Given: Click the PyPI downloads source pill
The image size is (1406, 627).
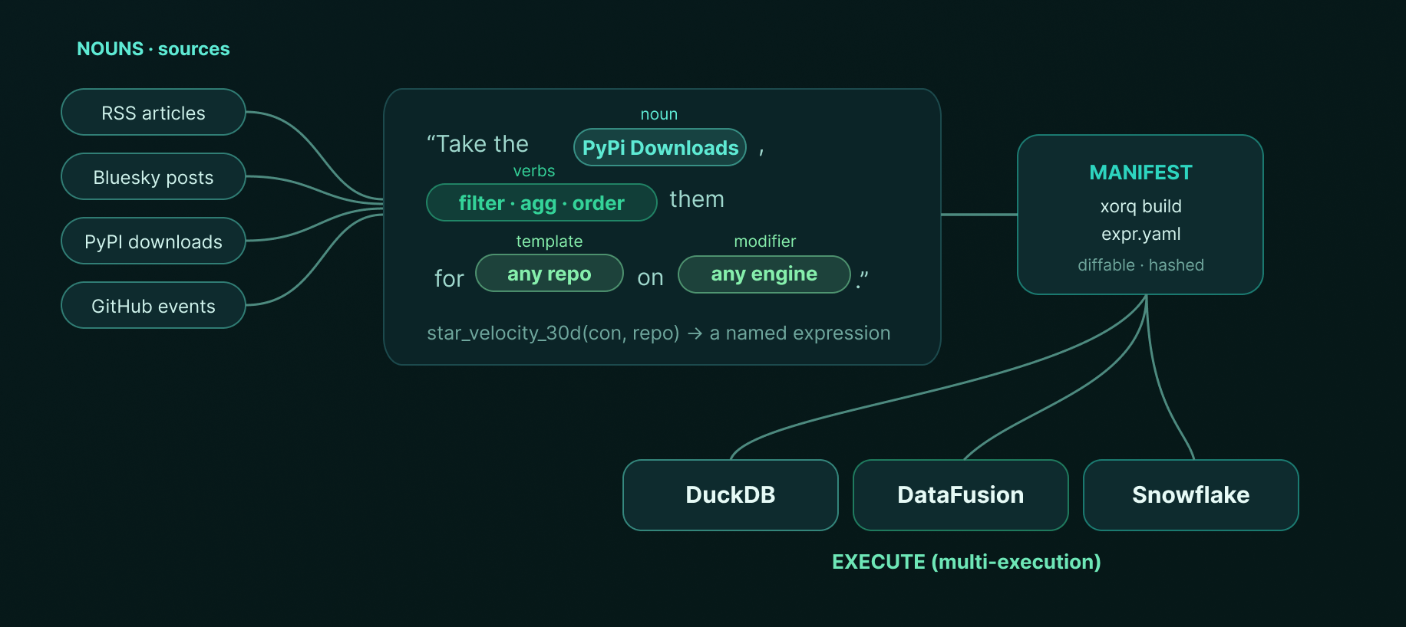Looking at the screenshot, I should [x=153, y=241].
